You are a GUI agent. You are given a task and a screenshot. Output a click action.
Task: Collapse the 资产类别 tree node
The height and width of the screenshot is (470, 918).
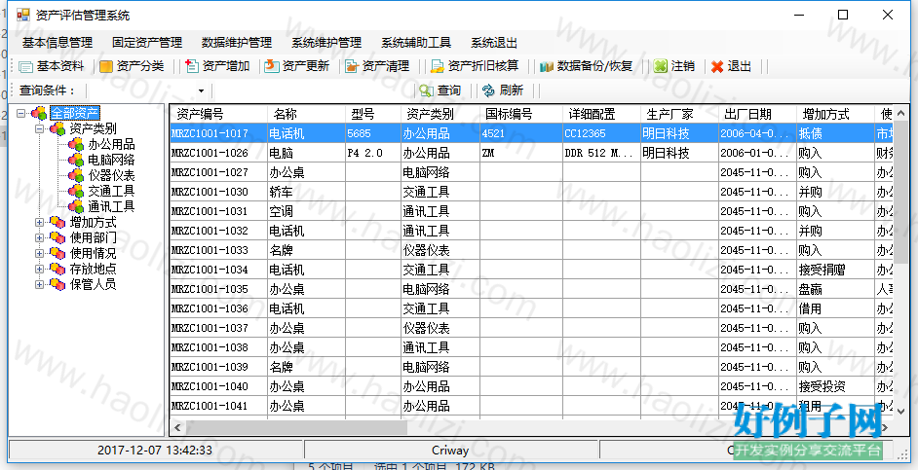tap(39, 128)
